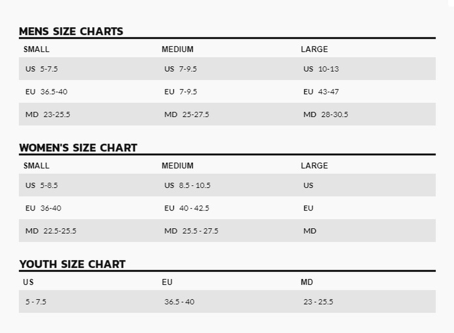Select the women's small US 5-8.5 cell
The image size is (454, 333).
(x=41, y=185)
